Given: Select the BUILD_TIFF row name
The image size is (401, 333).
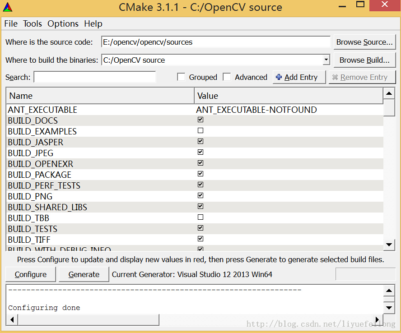Looking at the screenshot, I should coord(29,240).
